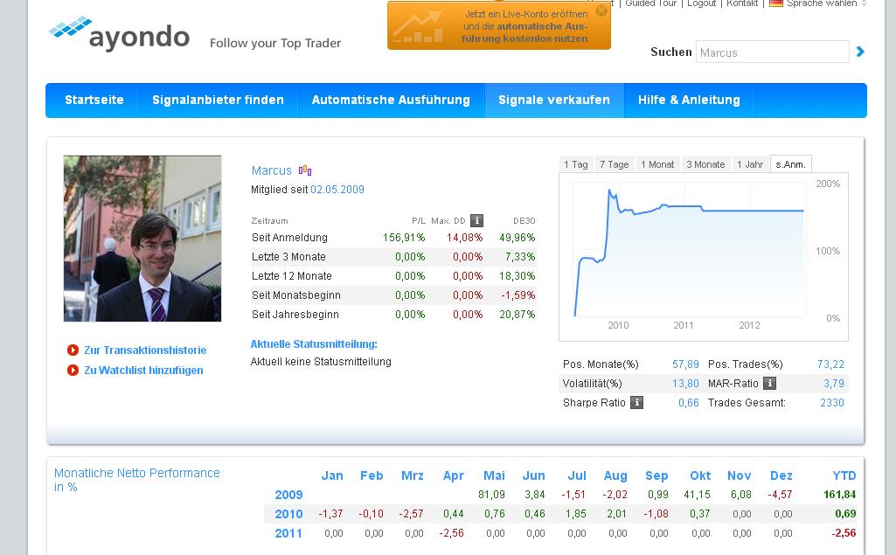Click the German flag language icon
The height and width of the screenshot is (555, 896).
pos(775,3)
